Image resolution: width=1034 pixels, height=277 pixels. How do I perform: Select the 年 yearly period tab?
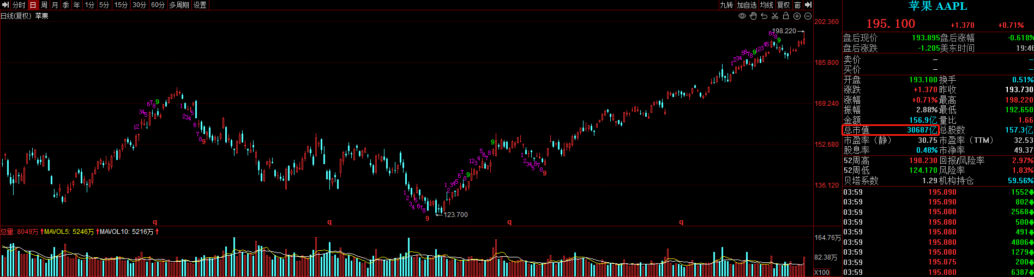point(77,5)
